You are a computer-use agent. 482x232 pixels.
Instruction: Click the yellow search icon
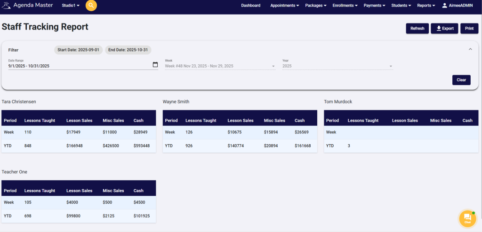[91, 6]
